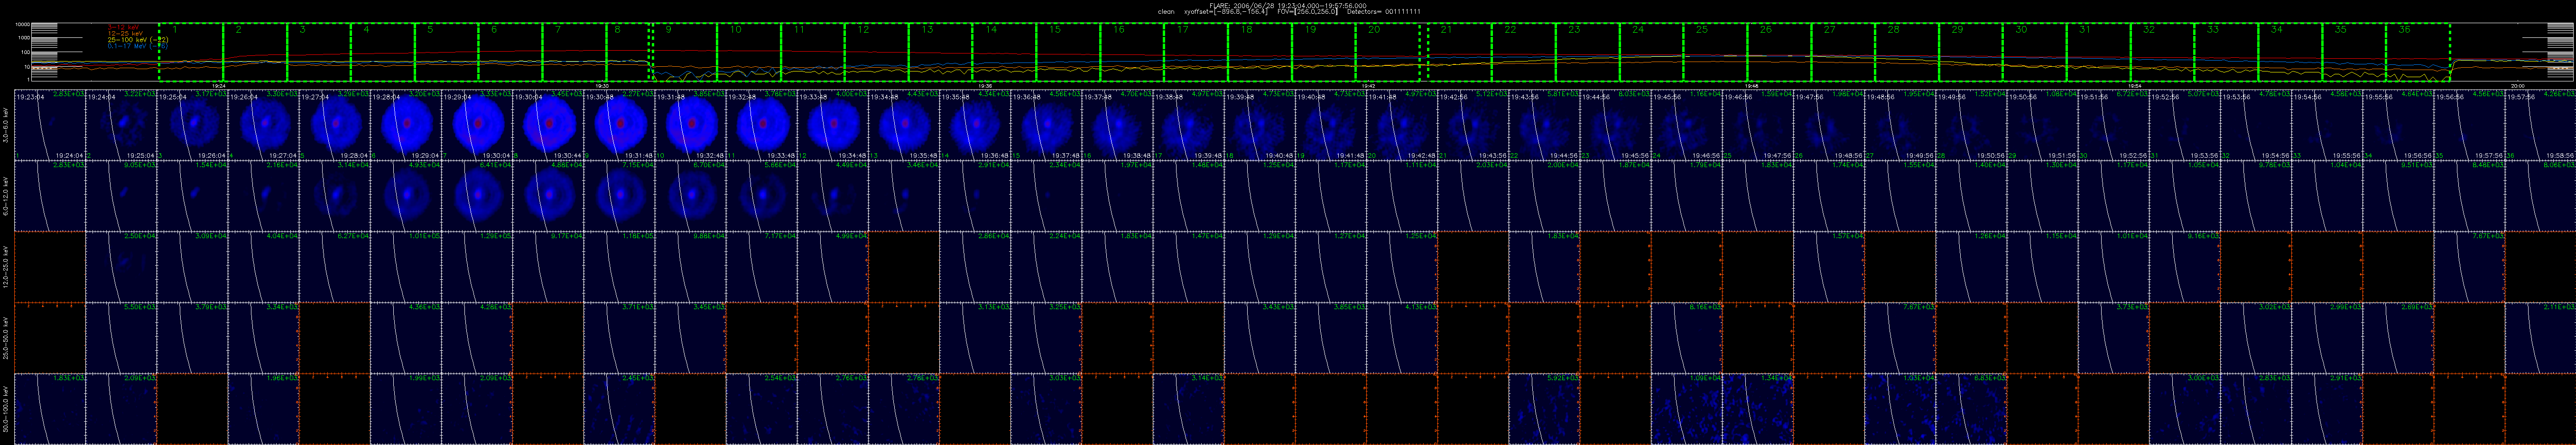Image resolution: width=2576 pixels, height=445 pixels.
Task: Select time interval box 25 on light curve
Action: tap(1715, 52)
